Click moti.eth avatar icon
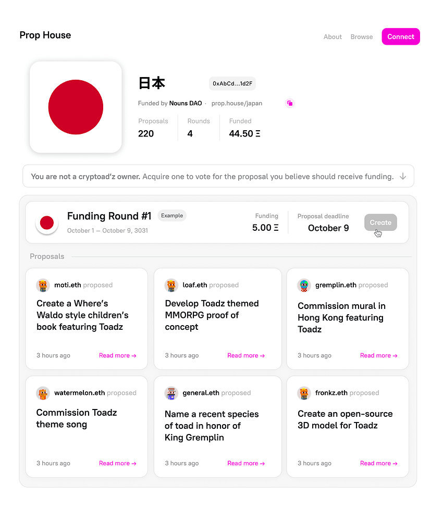 click(x=43, y=285)
